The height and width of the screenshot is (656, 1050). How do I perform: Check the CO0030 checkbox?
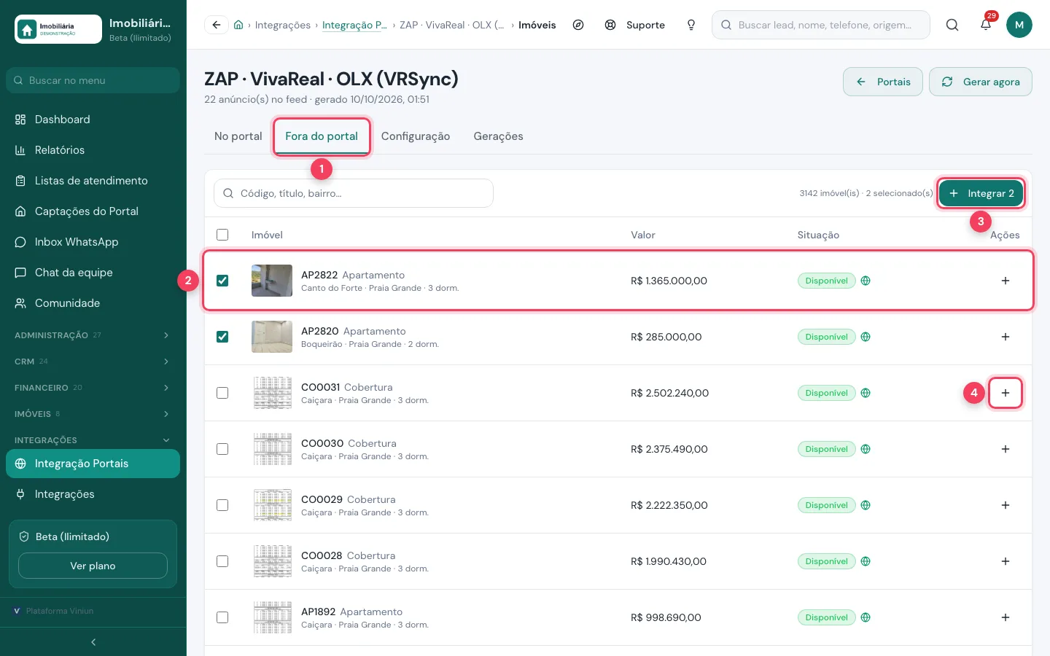222,449
